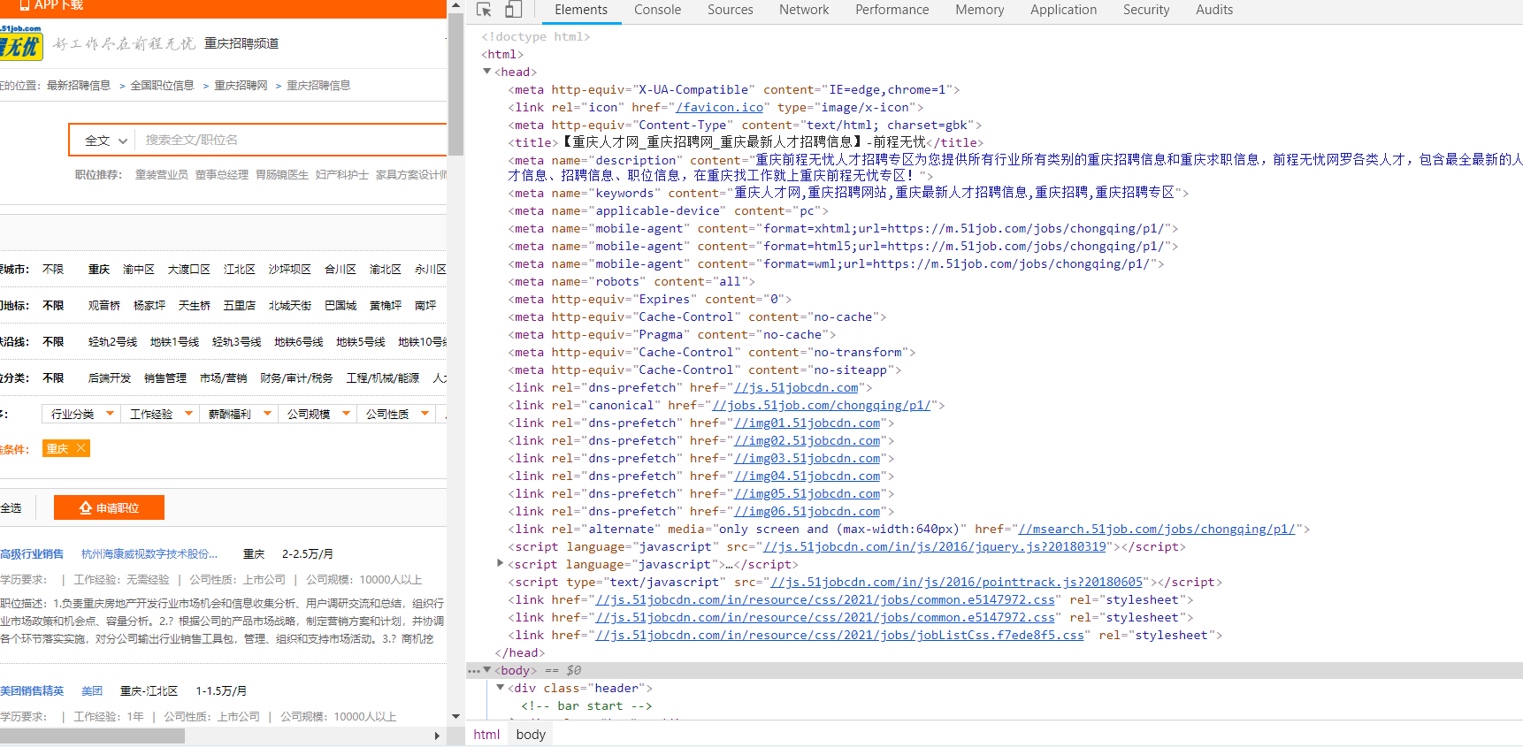The width and height of the screenshot is (1523, 747).
Task: Open the 重庆招聘网 breadcrumb link
Action: tap(241, 86)
